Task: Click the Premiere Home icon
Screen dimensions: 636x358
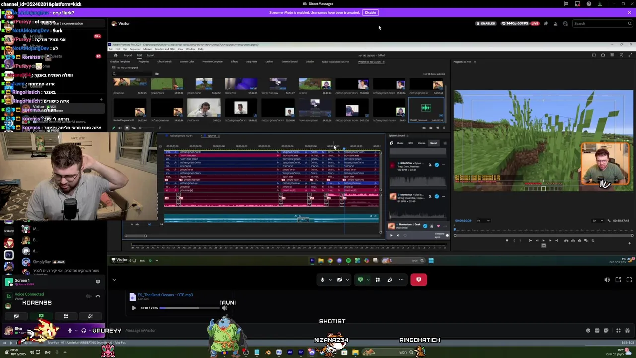Action: 115,55
